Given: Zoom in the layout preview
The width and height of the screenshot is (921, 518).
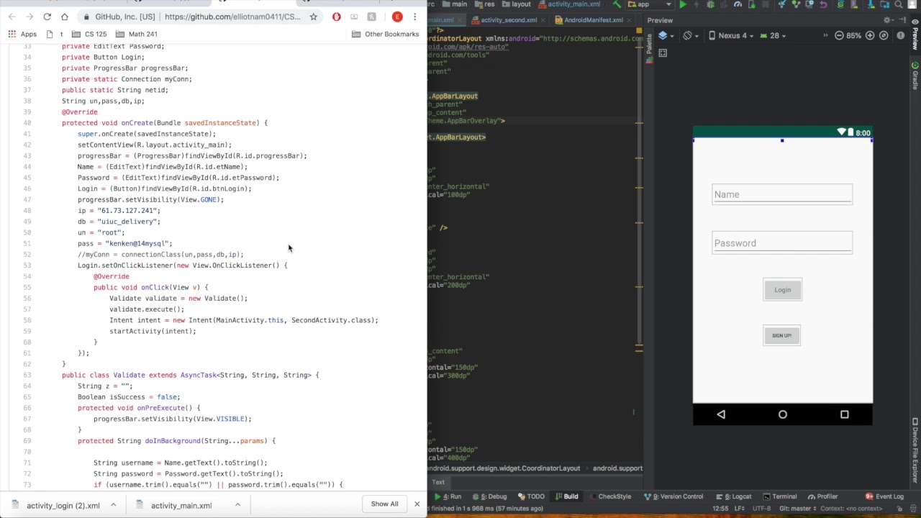Looking at the screenshot, I should 870,35.
